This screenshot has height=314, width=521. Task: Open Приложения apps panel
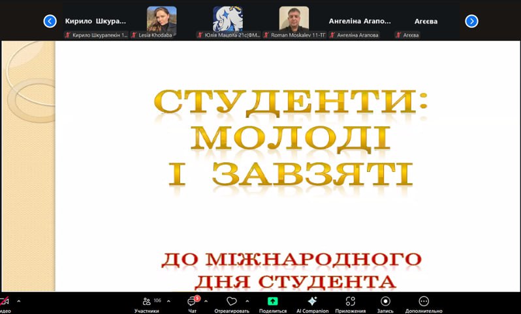350,304
